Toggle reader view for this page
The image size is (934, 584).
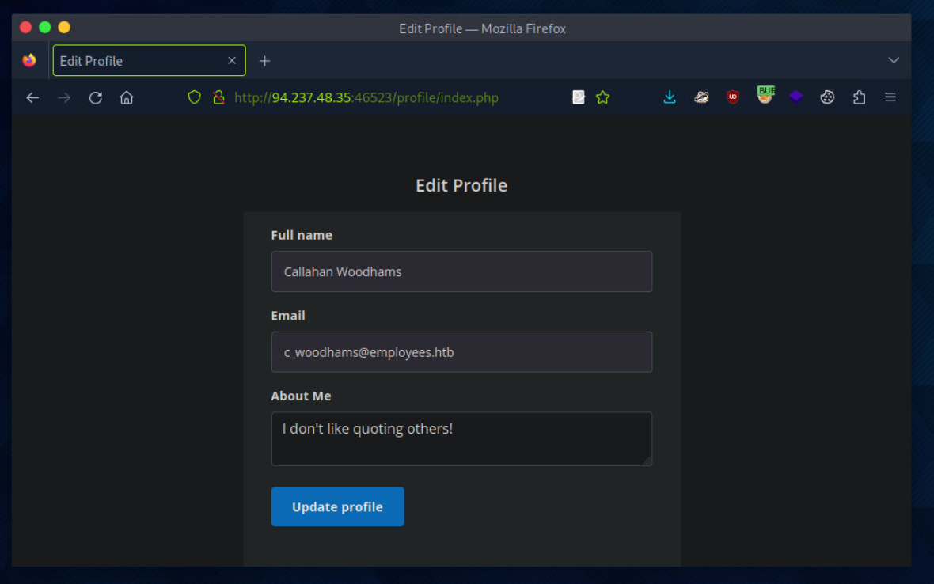click(x=579, y=97)
